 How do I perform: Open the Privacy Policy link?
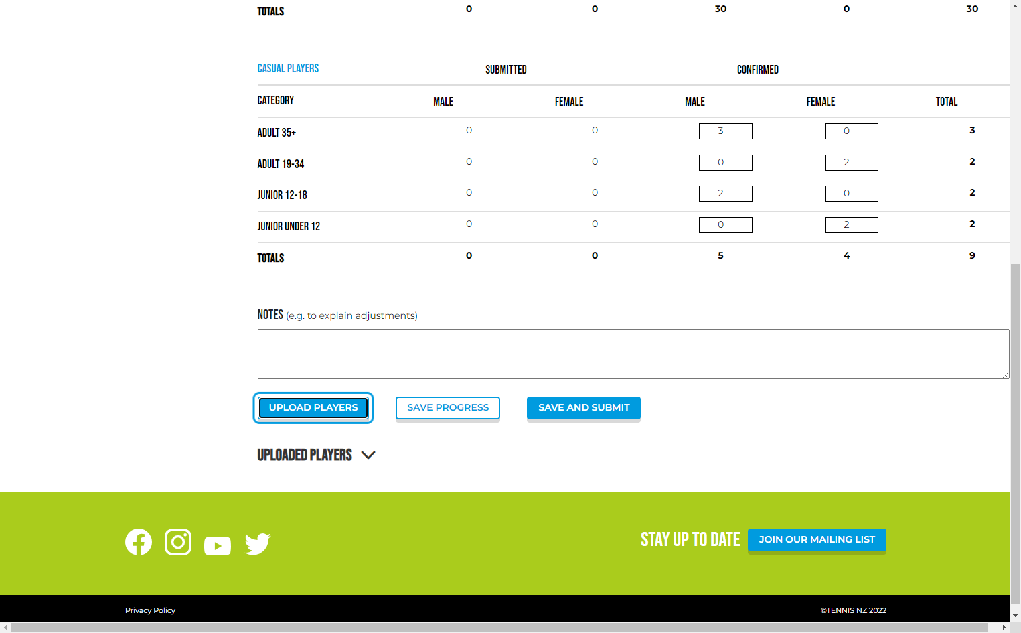pos(150,610)
